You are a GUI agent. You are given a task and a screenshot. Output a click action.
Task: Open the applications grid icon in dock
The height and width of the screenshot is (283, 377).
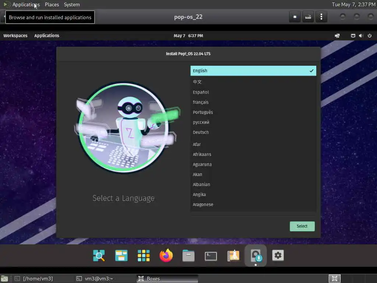point(144,256)
